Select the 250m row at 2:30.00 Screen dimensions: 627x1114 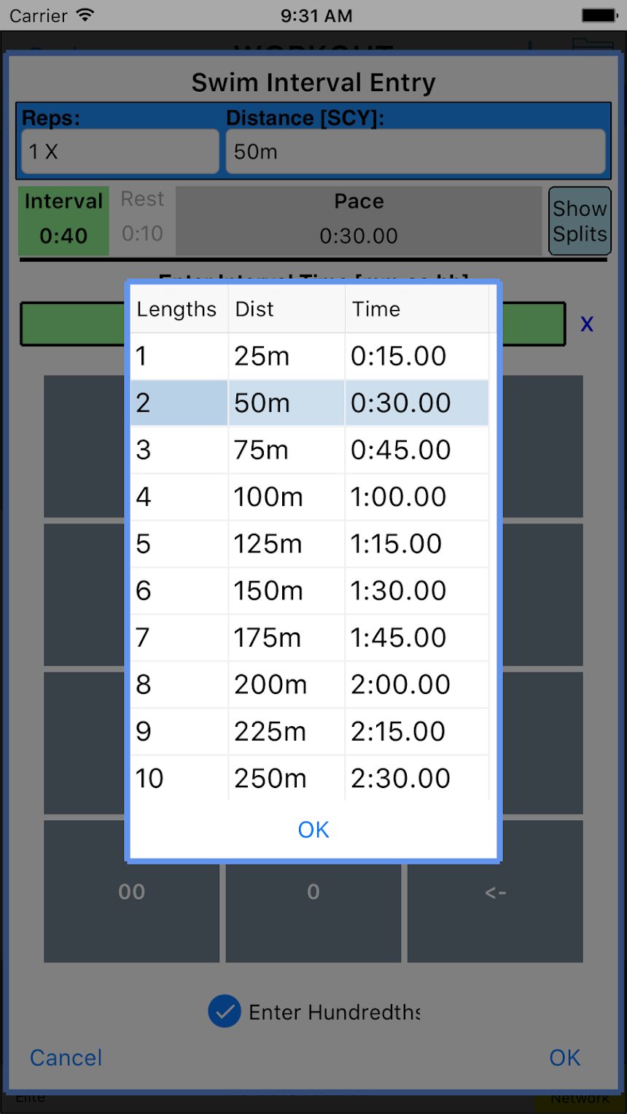pyautogui.click(x=310, y=779)
